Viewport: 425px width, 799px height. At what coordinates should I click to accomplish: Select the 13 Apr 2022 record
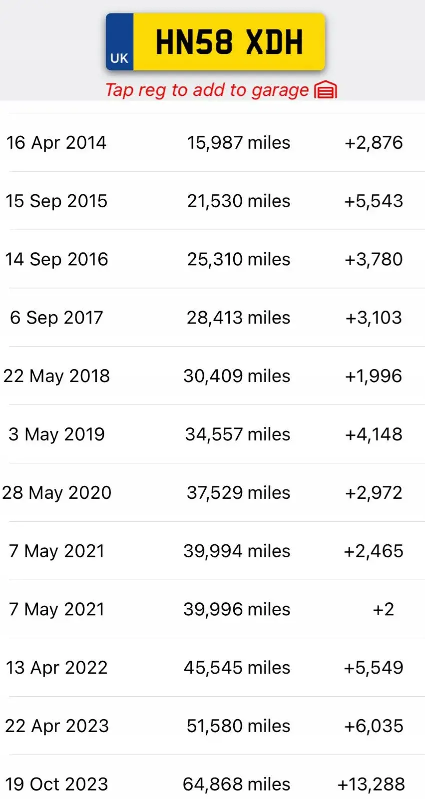[x=56, y=668]
